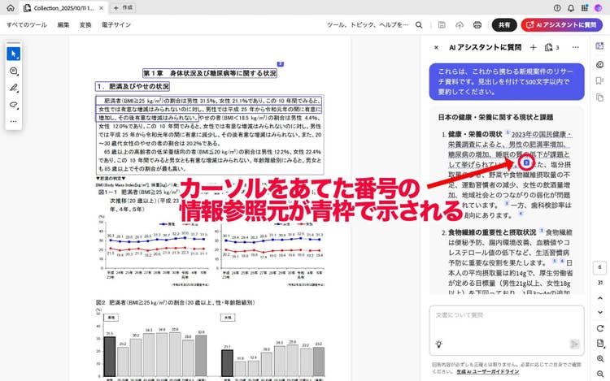The height and width of the screenshot is (381, 610).
Task: Open the print dialog icon
Action: [477, 25]
